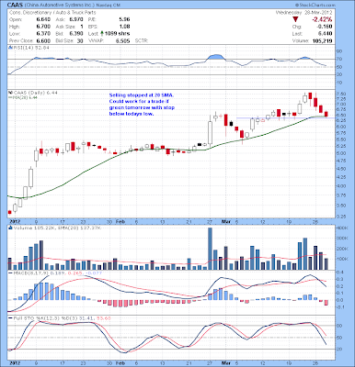The image size is (355, 367).
Task: Select the Bid value 6.390
Action: (76, 34)
